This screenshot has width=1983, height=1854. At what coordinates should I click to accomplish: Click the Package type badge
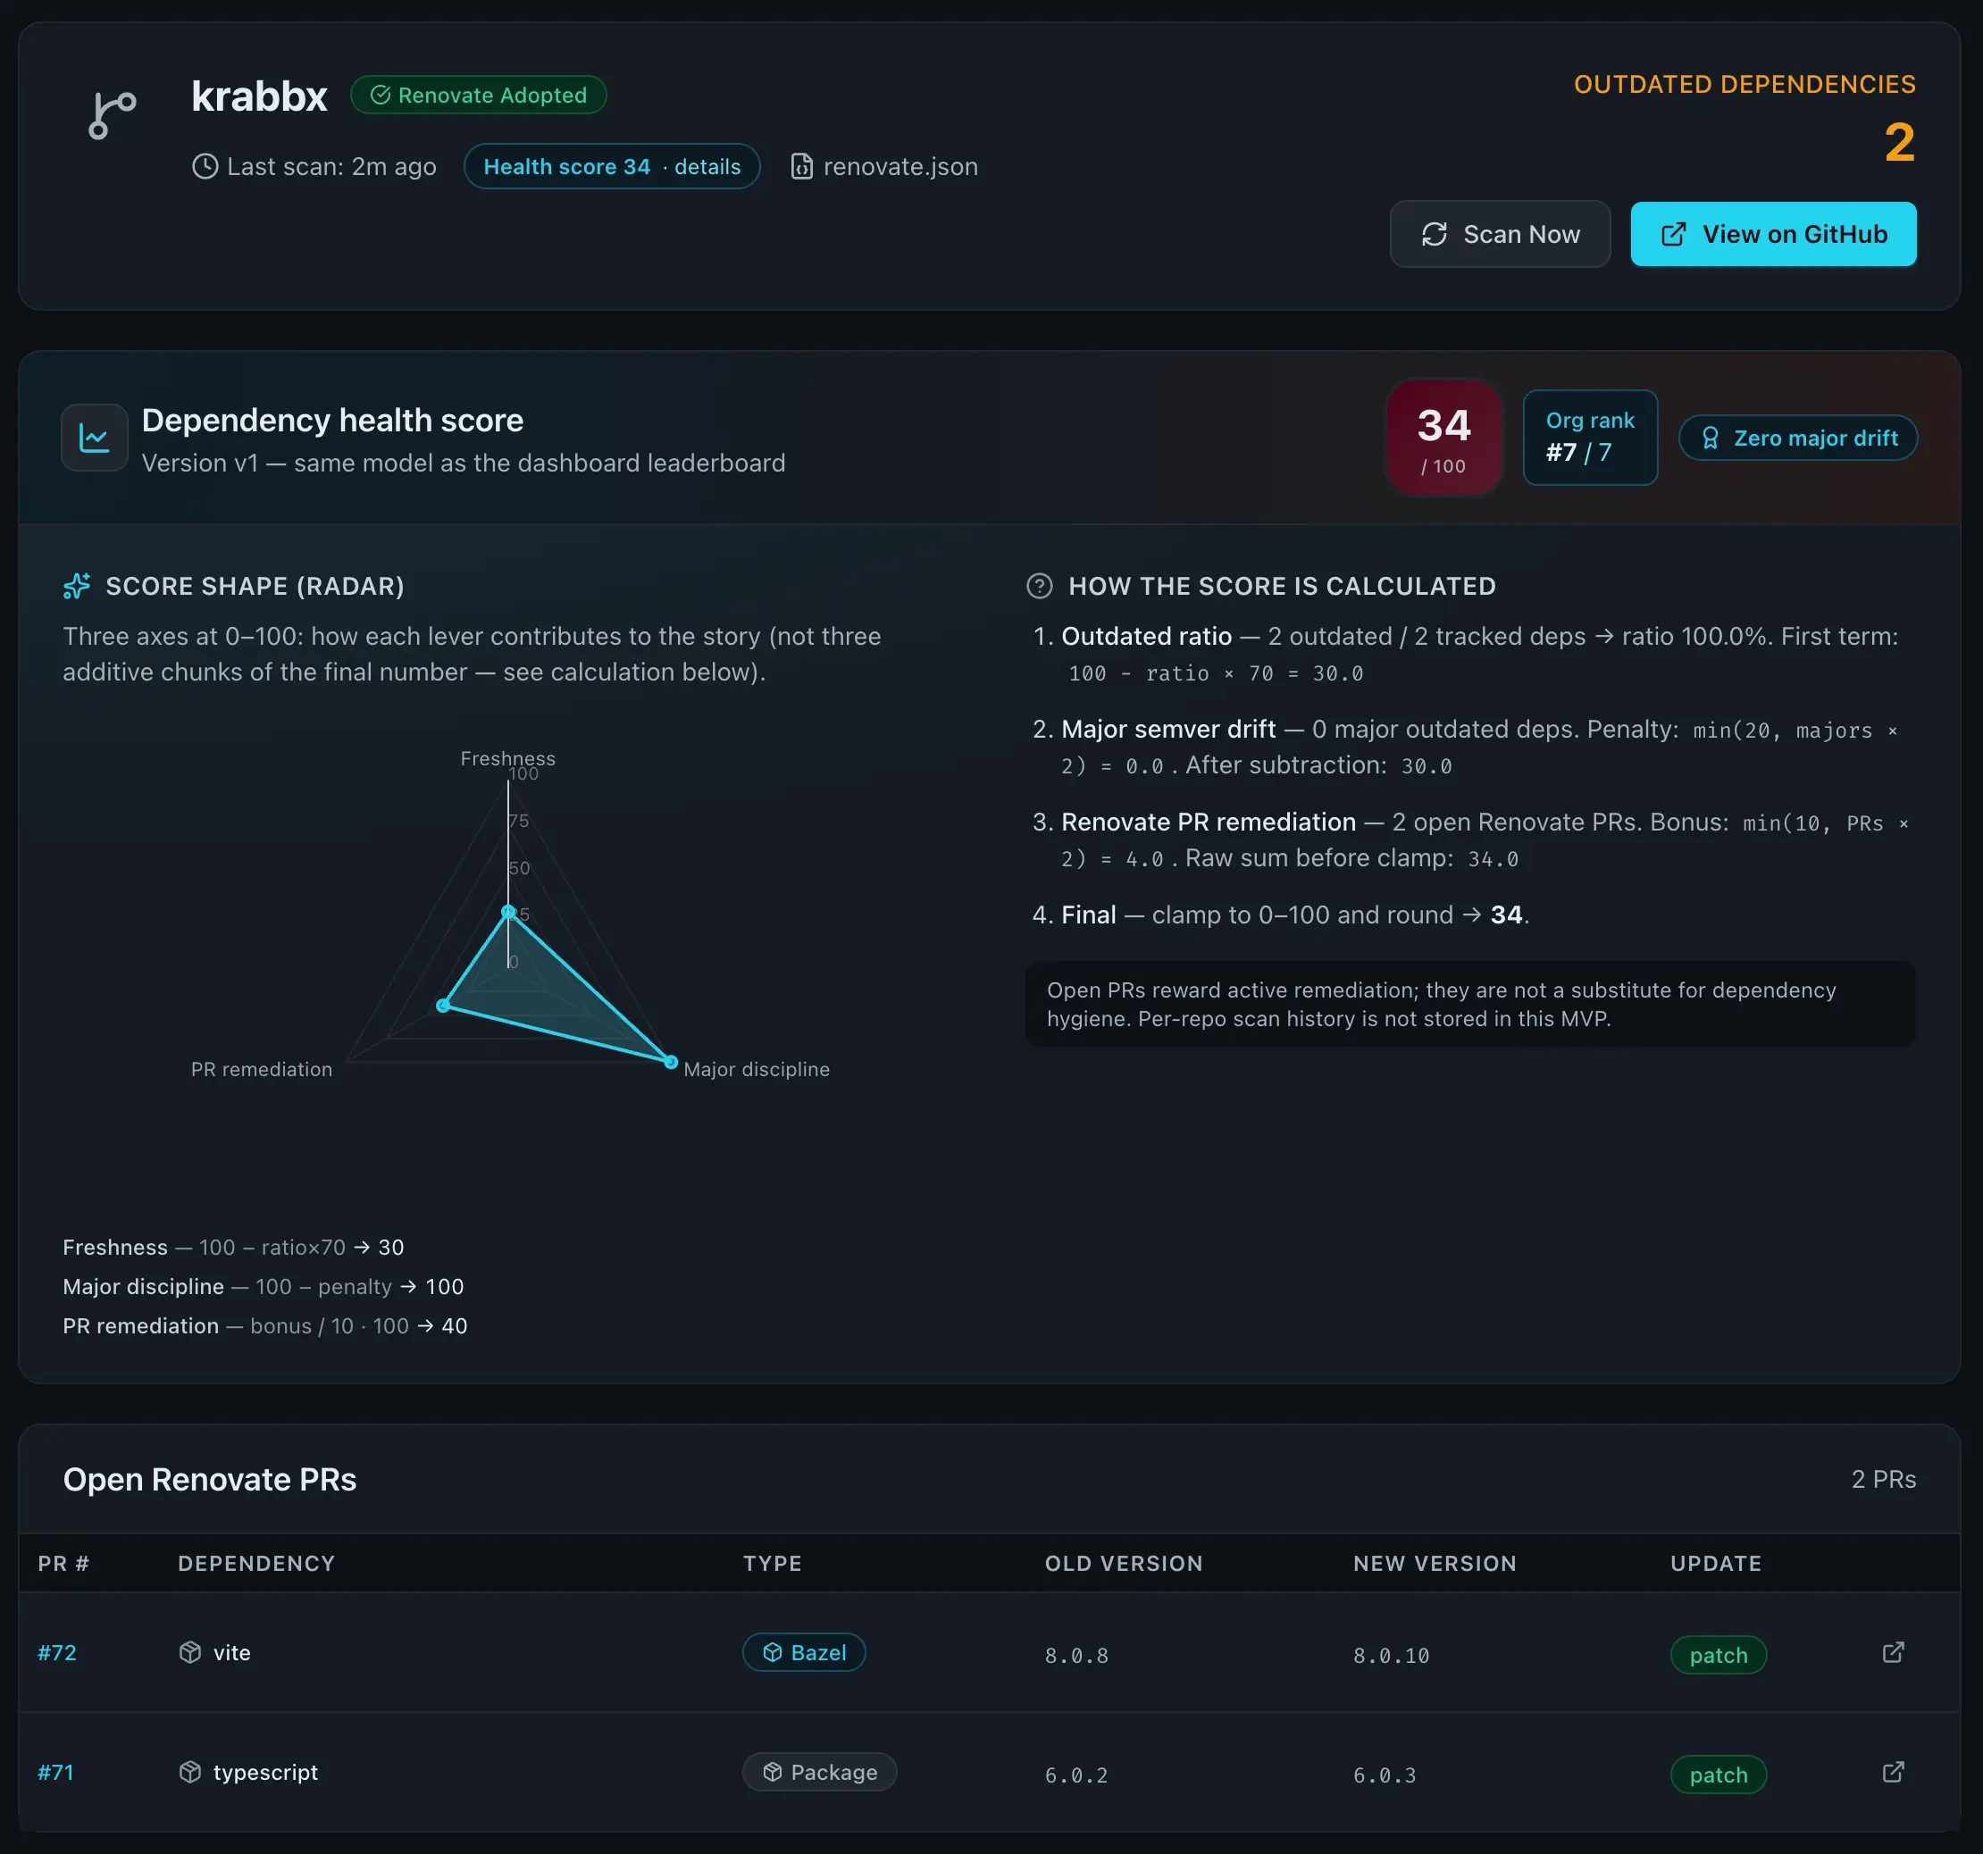(x=819, y=1772)
